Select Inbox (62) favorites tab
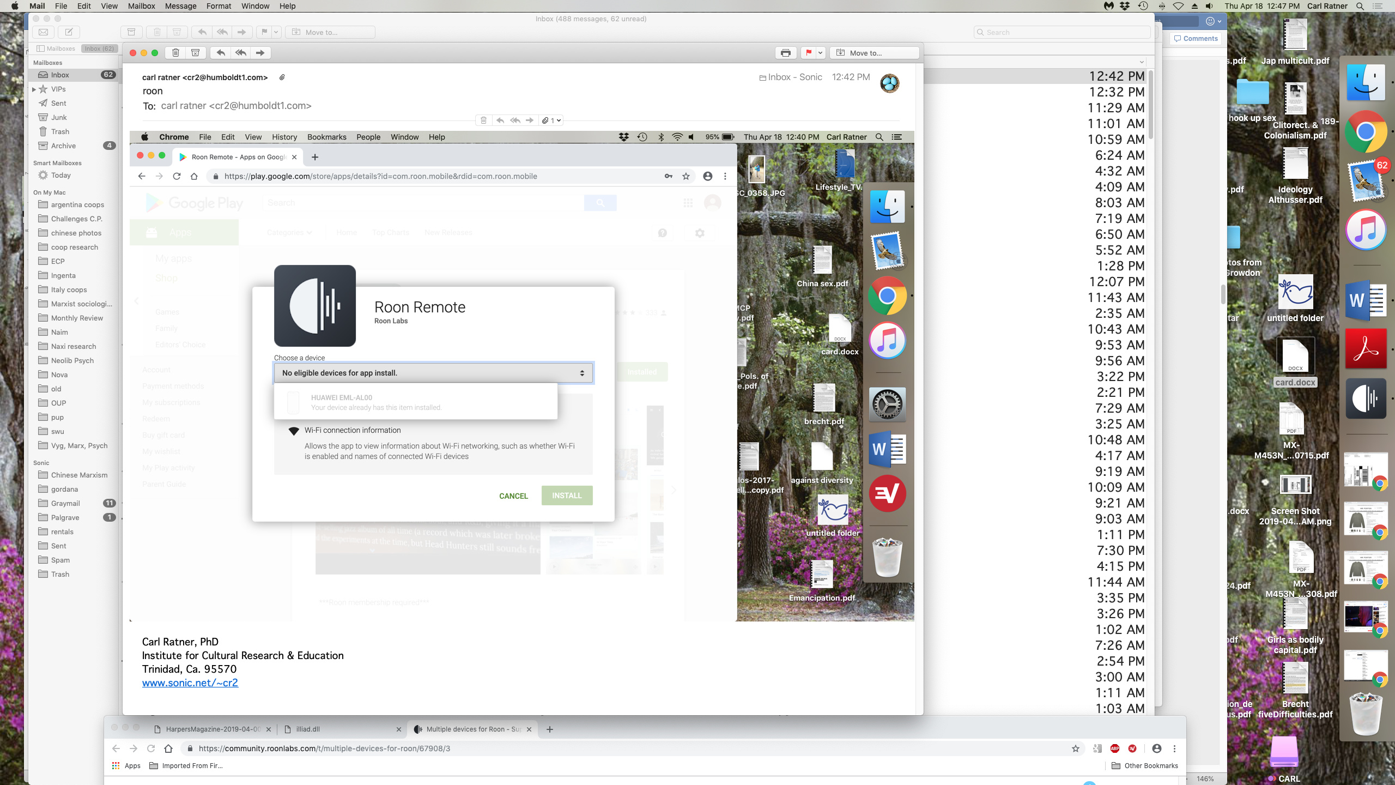1395x785 pixels. 99,49
